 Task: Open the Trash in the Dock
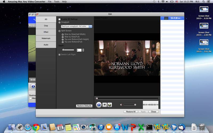point(202,127)
